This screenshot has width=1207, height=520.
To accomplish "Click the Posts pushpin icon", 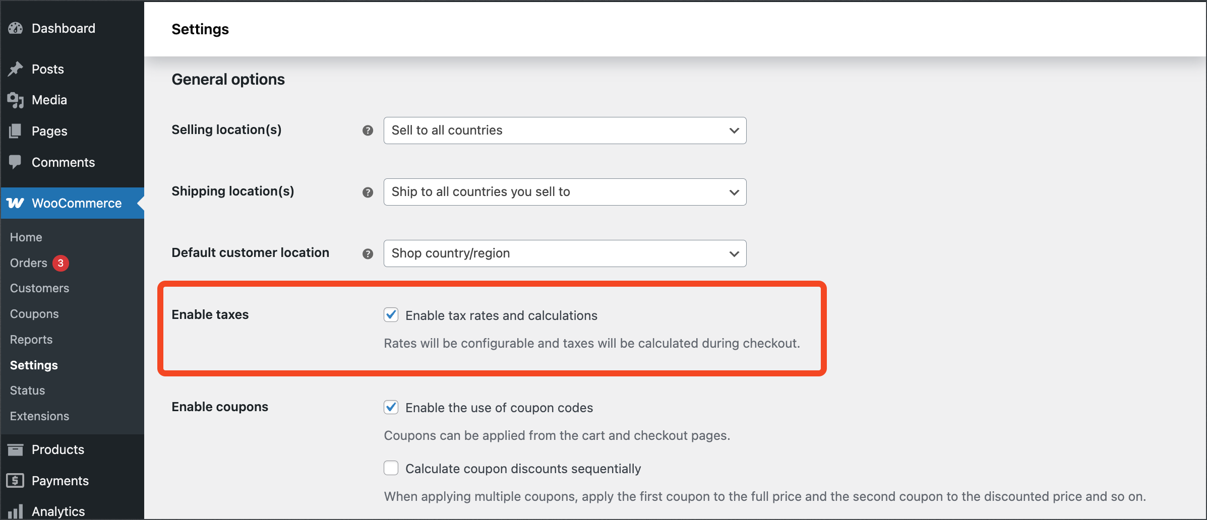I will tap(16, 69).
